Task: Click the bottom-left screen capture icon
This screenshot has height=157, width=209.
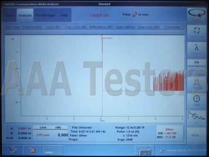Action: tap(12, 150)
